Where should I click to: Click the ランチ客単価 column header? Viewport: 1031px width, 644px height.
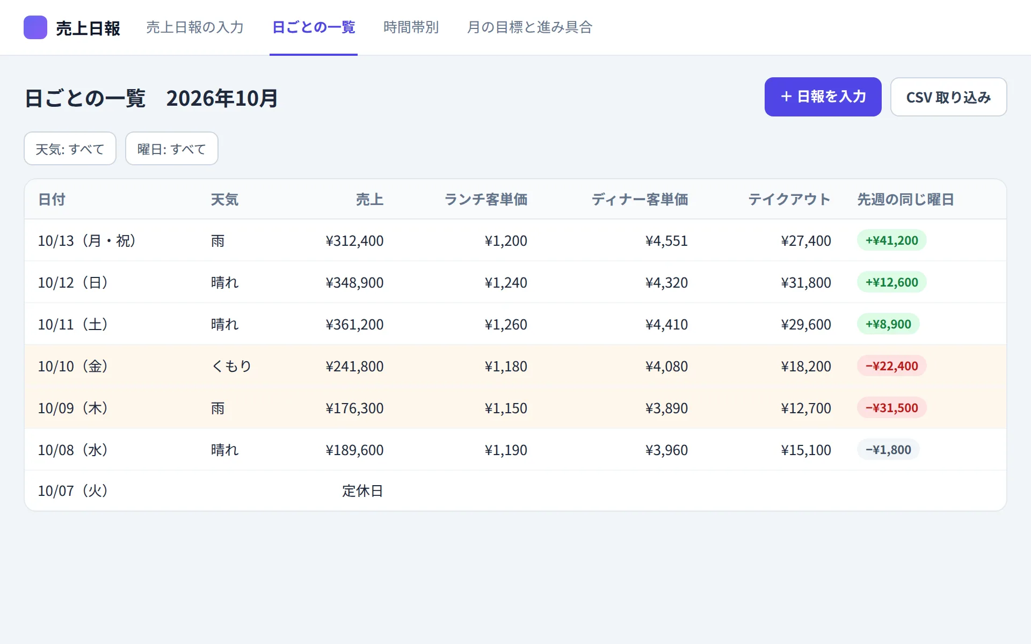coord(485,200)
